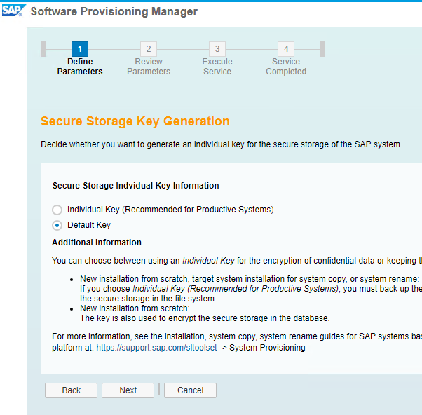Click the Back button
Screen dimensions: 422x415
click(71, 390)
